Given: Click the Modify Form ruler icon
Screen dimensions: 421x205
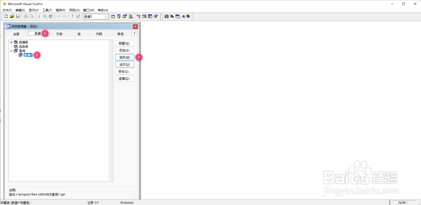Looking at the screenshot, I should tap(78, 16).
